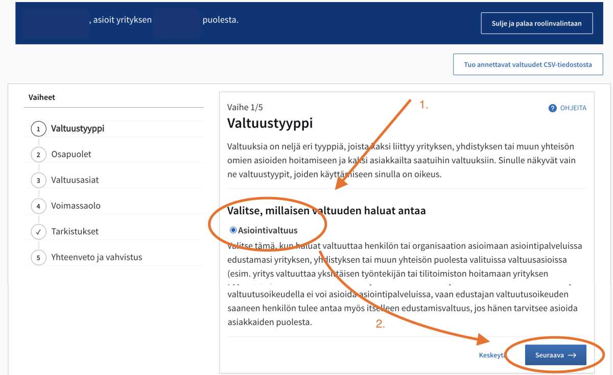Click the step 3 circle next to Valtuusasiat
The image size is (613, 375).
tap(38, 180)
